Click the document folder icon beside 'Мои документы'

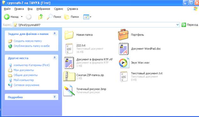tap(10, 70)
